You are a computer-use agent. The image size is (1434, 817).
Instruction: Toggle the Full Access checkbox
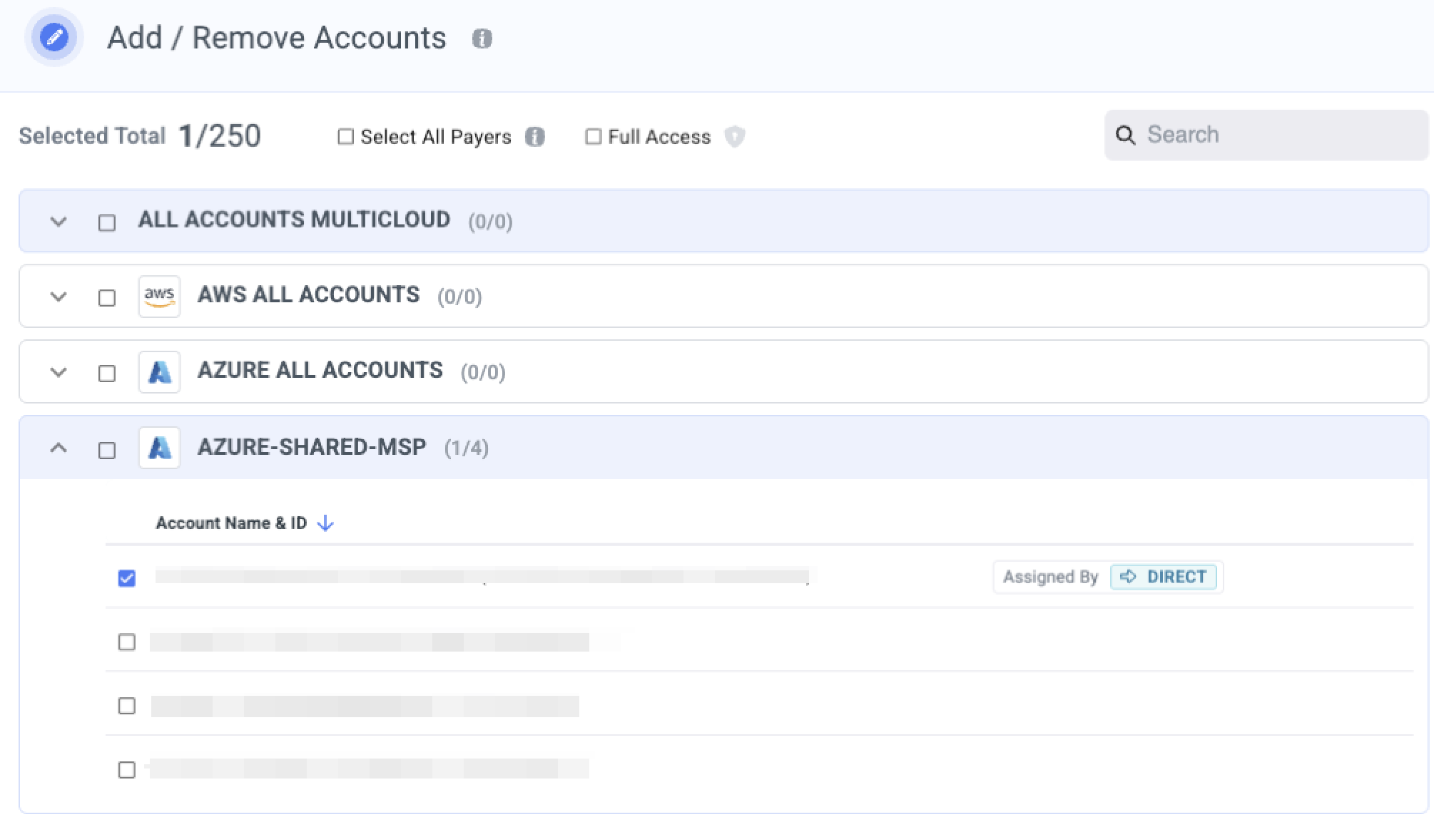click(x=593, y=137)
